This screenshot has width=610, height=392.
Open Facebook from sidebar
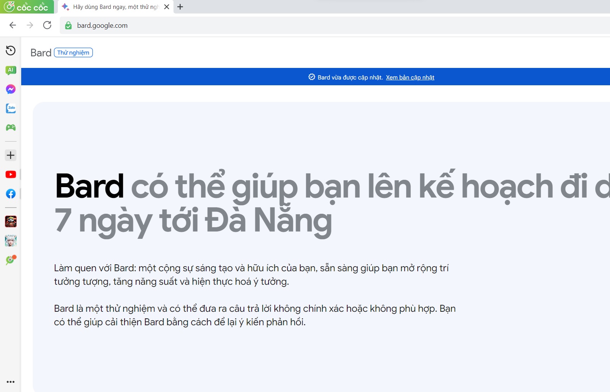click(x=11, y=194)
